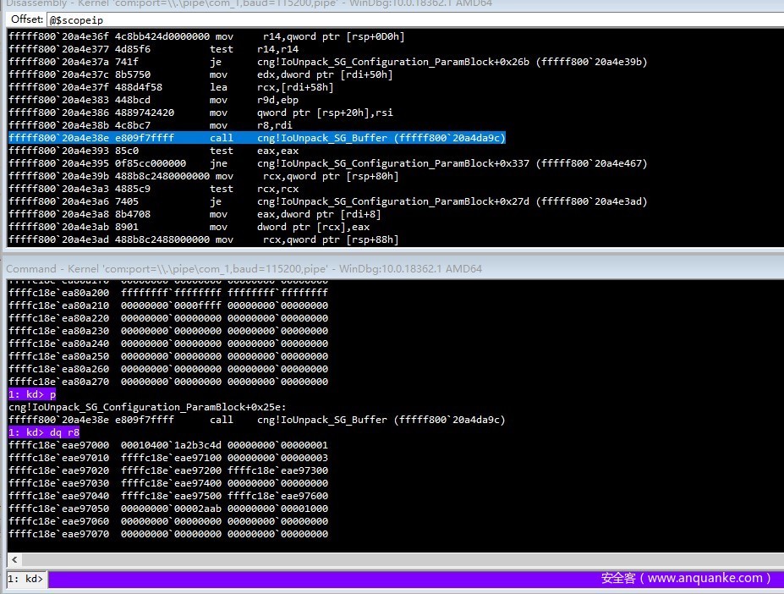
Task: Click the '1: kd>' prompt label at bottom
Action: click(x=25, y=580)
